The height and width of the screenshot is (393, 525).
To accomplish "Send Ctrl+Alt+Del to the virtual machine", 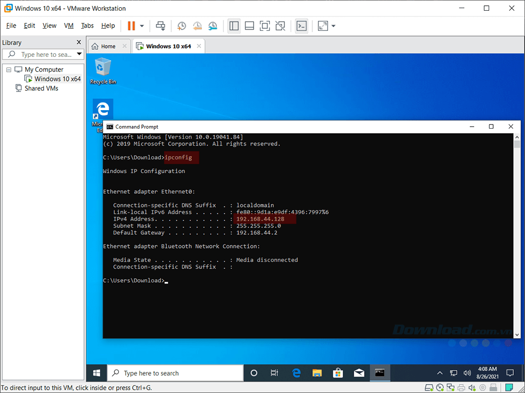I will coord(160,26).
